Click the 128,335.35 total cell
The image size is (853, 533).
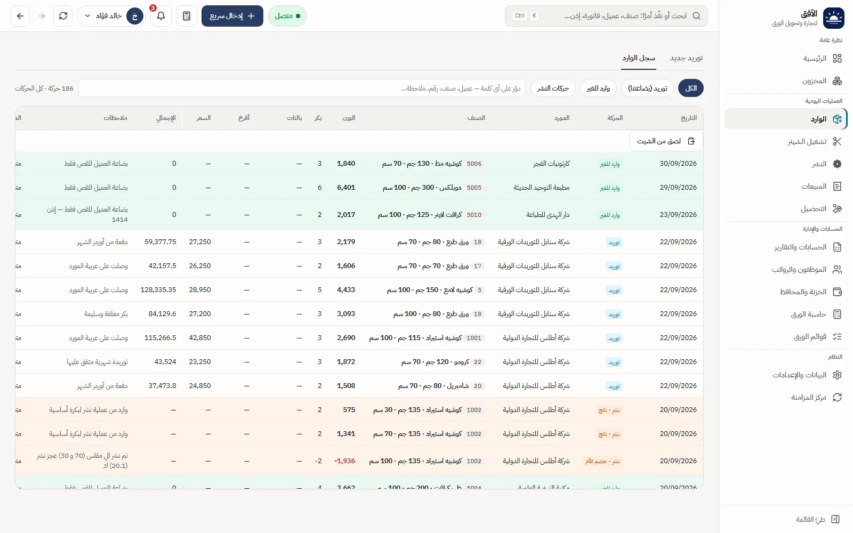158,290
